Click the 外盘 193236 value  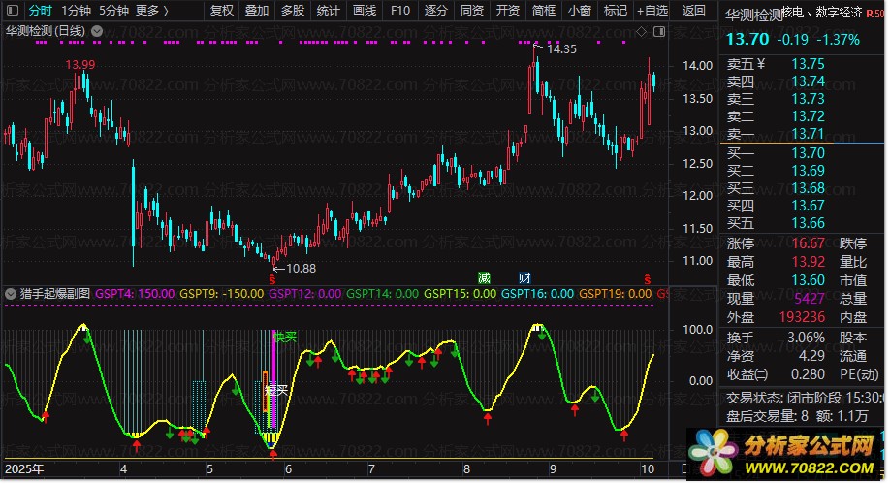[802, 317]
